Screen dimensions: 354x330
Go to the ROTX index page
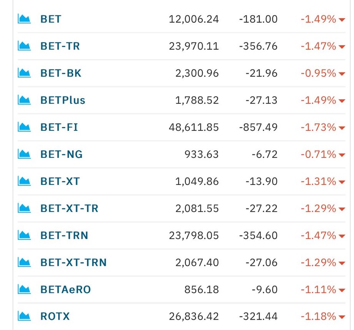coord(55,316)
